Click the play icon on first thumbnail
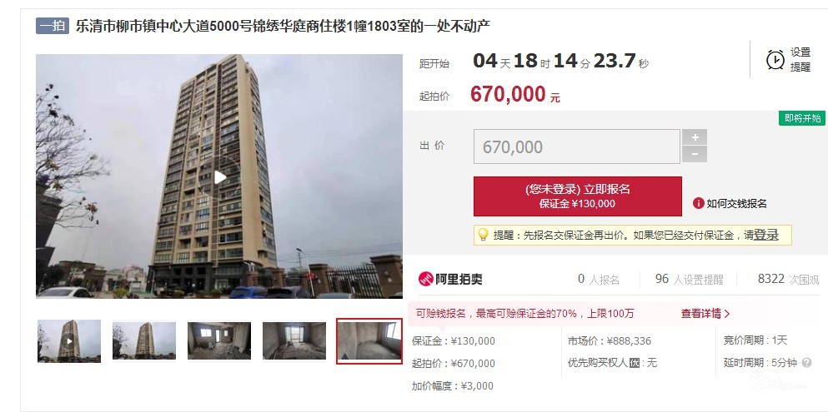This screenshot has height=412, width=828. tap(69, 341)
